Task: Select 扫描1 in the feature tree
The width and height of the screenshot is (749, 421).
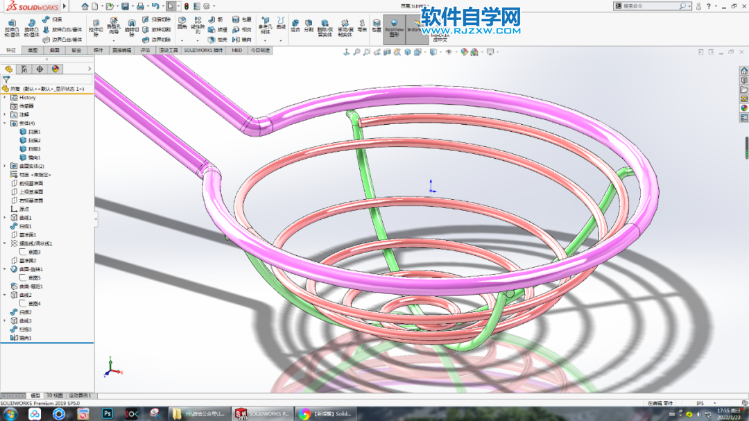Action: pyautogui.click(x=30, y=132)
